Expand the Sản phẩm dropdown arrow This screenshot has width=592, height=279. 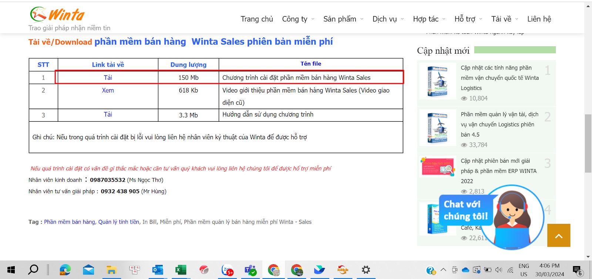pos(362,19)
